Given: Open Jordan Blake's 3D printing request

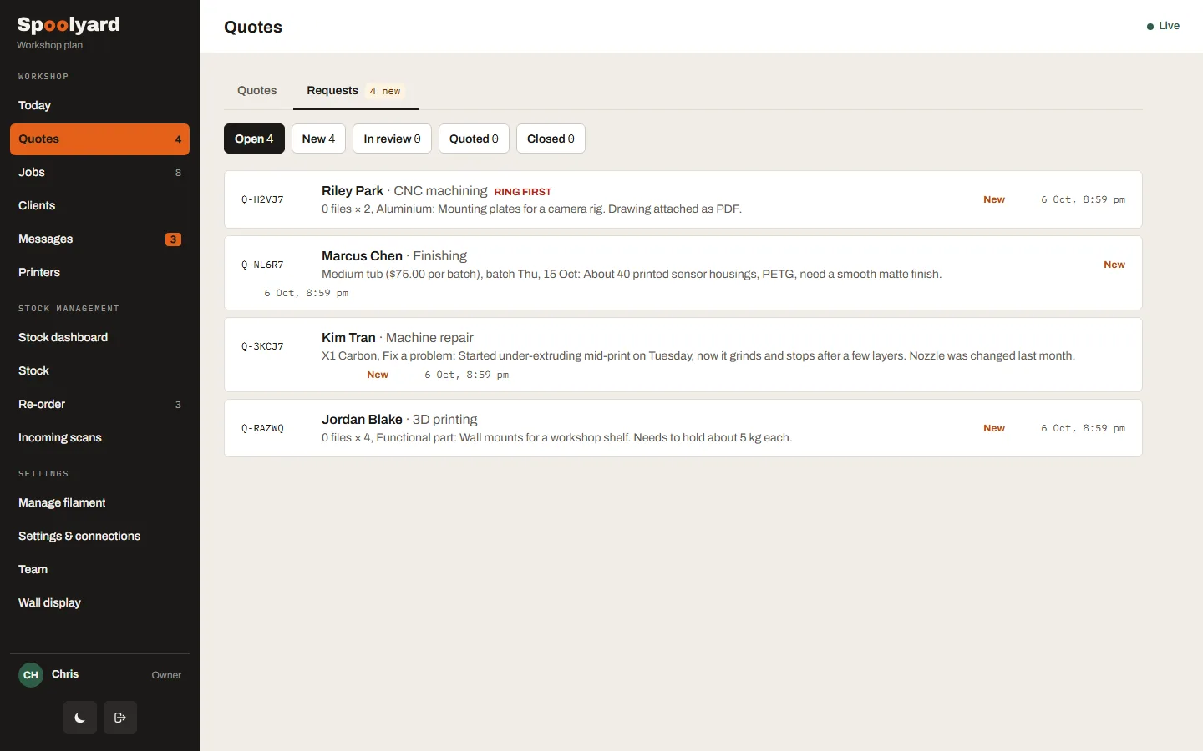Looking at the screenshot, I should pos(683,428).
